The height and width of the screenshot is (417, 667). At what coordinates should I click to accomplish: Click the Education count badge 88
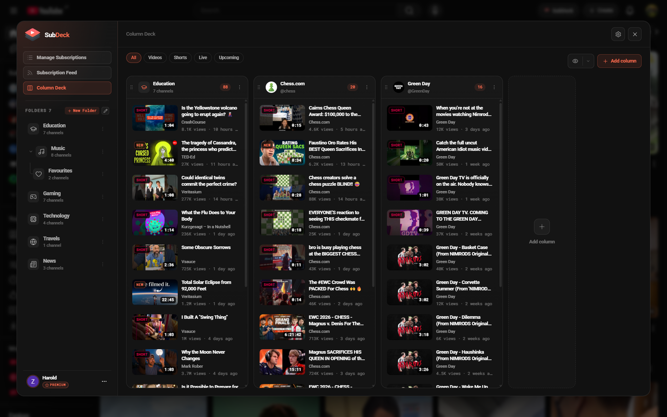[x=225, y=87]
